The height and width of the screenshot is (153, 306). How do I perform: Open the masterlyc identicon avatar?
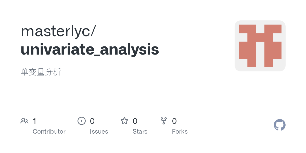(x=260, y=46)
